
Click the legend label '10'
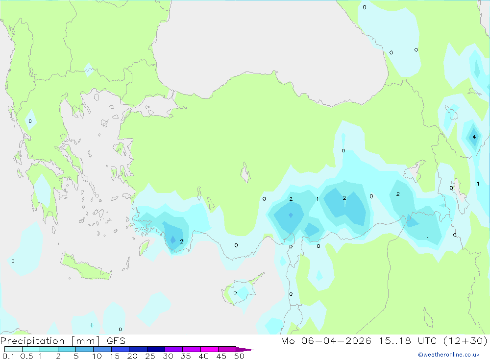point(97,356)
